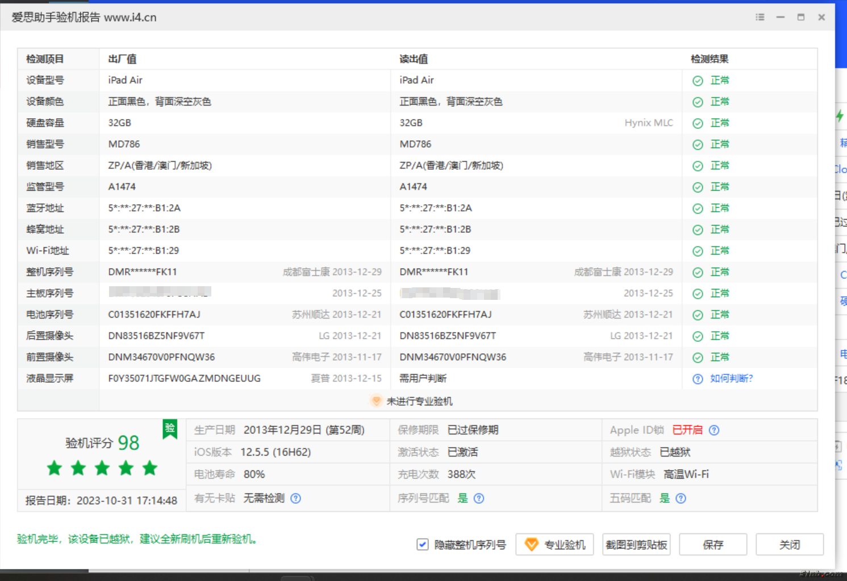847x581 pixels.
Task: Click help icon beside 序列号匹配 是
Action: click(x=479, y=498)
